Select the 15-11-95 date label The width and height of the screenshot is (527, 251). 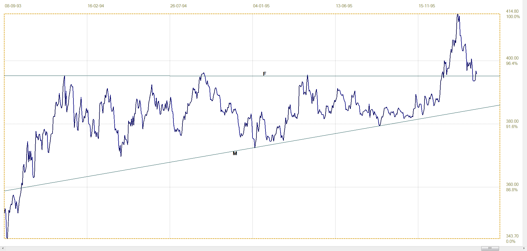coord(426,6)
